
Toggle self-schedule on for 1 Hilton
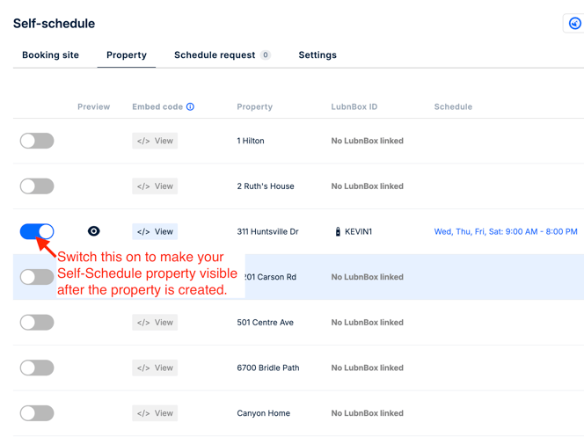coord(37,141)
